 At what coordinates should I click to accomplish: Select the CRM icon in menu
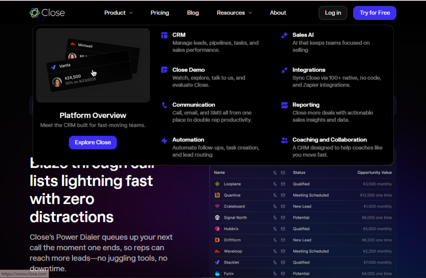164,35
